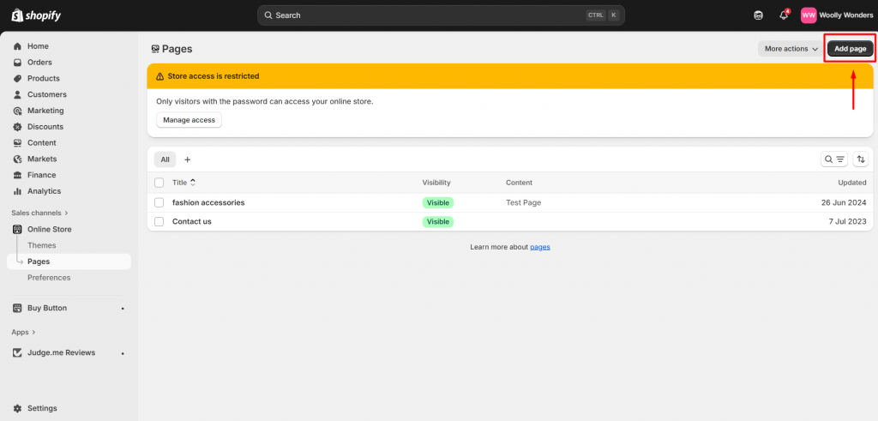This screenshot has width=878, height=421.
Task: Click the Visibility column header
Action: [436, 183]
